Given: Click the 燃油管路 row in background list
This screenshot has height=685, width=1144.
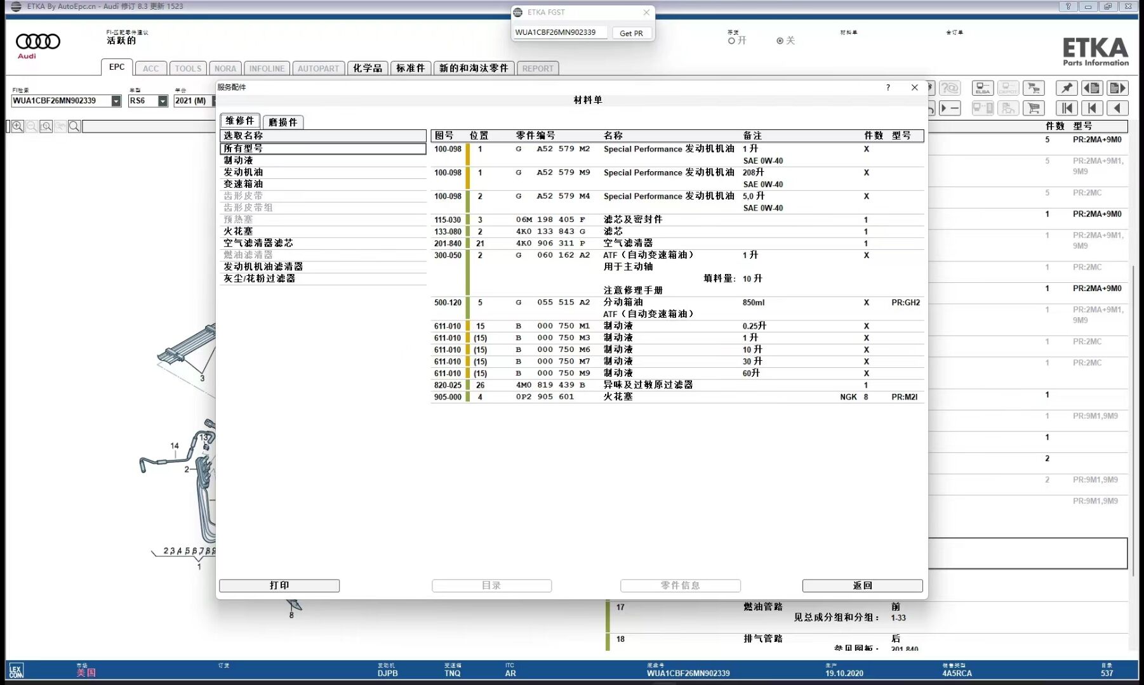Looking at the screenshot, I should 762,607.
